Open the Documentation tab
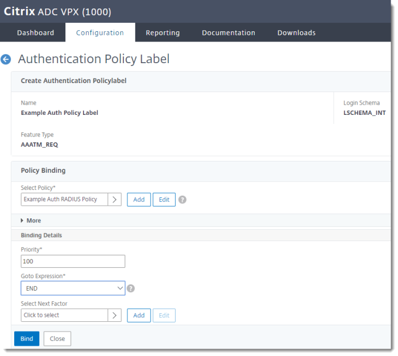398x356 pixels. 229,33
